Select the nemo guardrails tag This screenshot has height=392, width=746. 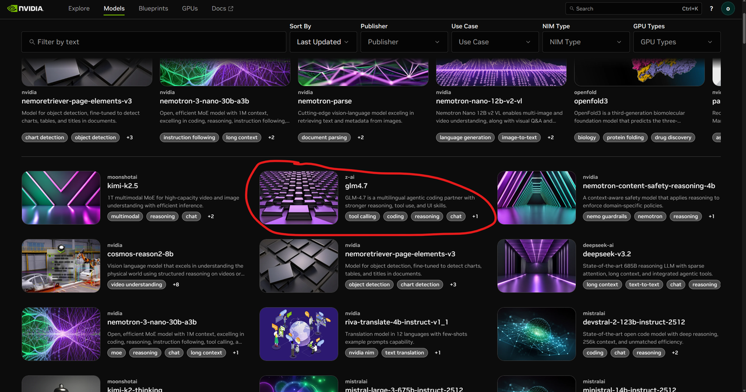point(607,216)
